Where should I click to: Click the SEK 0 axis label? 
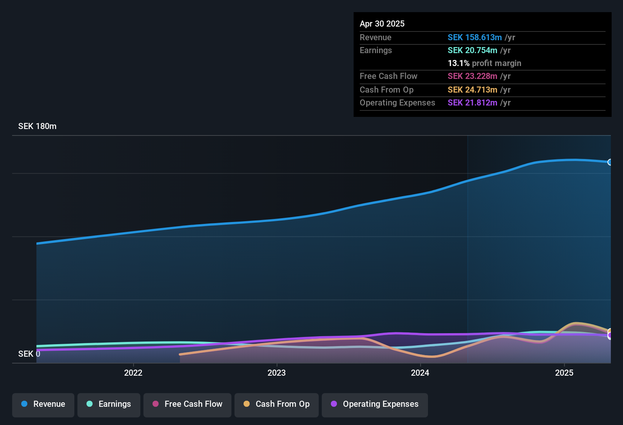coord(29,354)
